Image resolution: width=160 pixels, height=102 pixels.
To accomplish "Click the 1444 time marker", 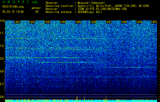I will [x=63, y=22].
